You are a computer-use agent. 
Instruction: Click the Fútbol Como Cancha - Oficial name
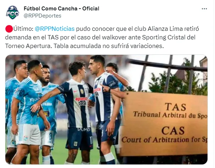(x=61, y=9)
